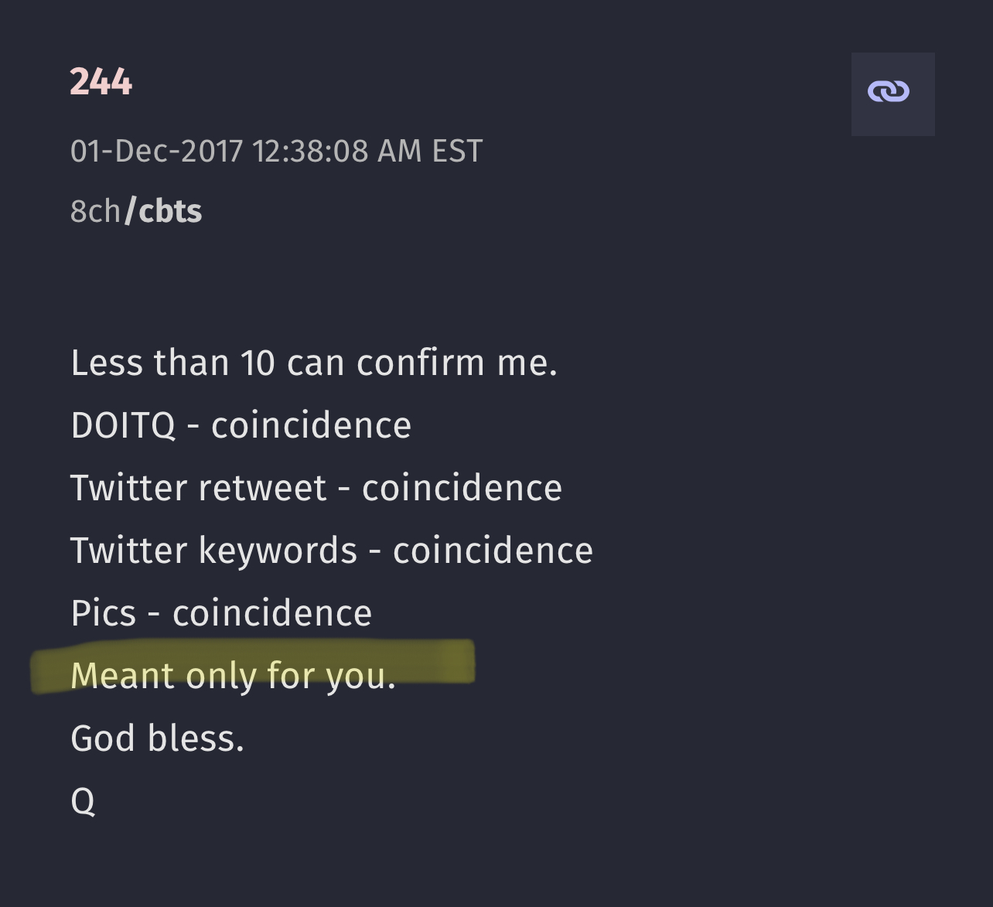This screenshot has height=907, width=993.
Task: Select the 'Twitter keywords' text
Action: [213, 551]
